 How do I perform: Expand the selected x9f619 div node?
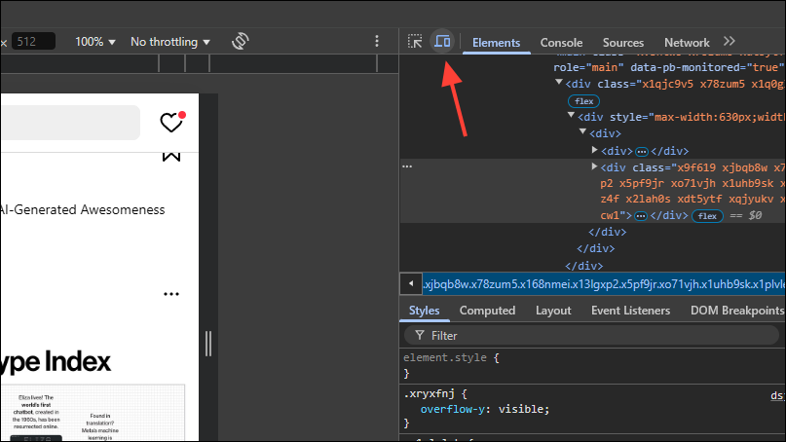(595, 167)
